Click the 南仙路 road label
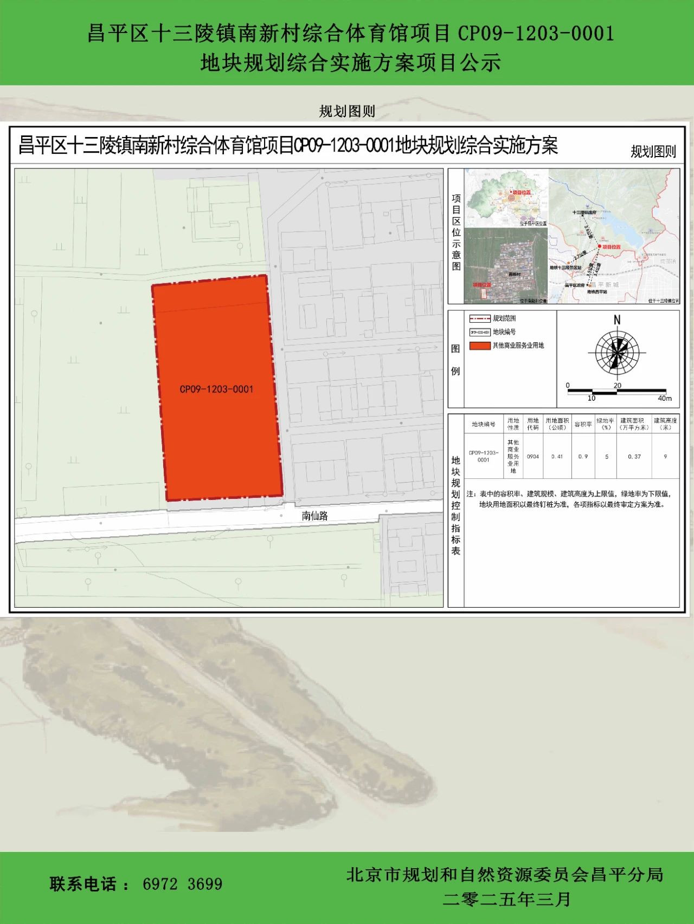Viewport: 694px width, 924px height. [315, 516]
